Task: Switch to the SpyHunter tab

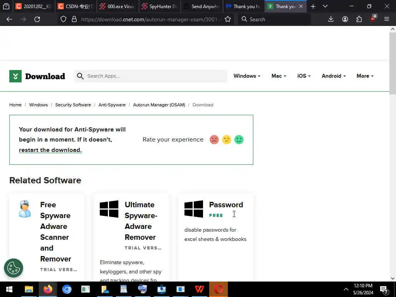Action: pyautogui.click(x=160, y=6)
